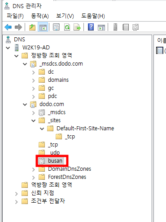Screen dimensions: 166x222
Task: Click the server tower toolbar icon
Action: pyautogui.click(x=115, y=27)
